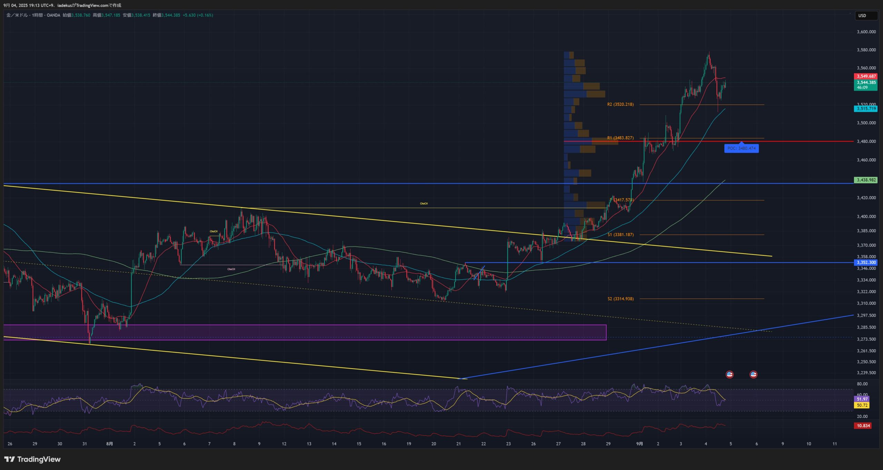Click the P (3417.578) pivot label
This screenshot has width=883, height=470.
pos(622,200)
